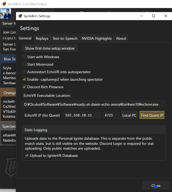Image resolution: width=172 pixels, height=192 pixels.
Task: Open the General settings tab
Action: 25,38
